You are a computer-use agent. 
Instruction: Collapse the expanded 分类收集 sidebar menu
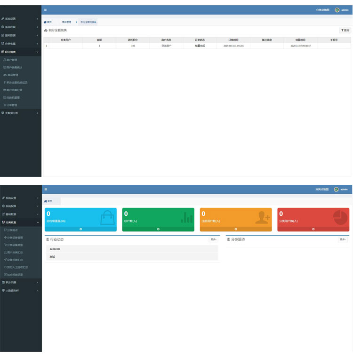click(21, 222)
